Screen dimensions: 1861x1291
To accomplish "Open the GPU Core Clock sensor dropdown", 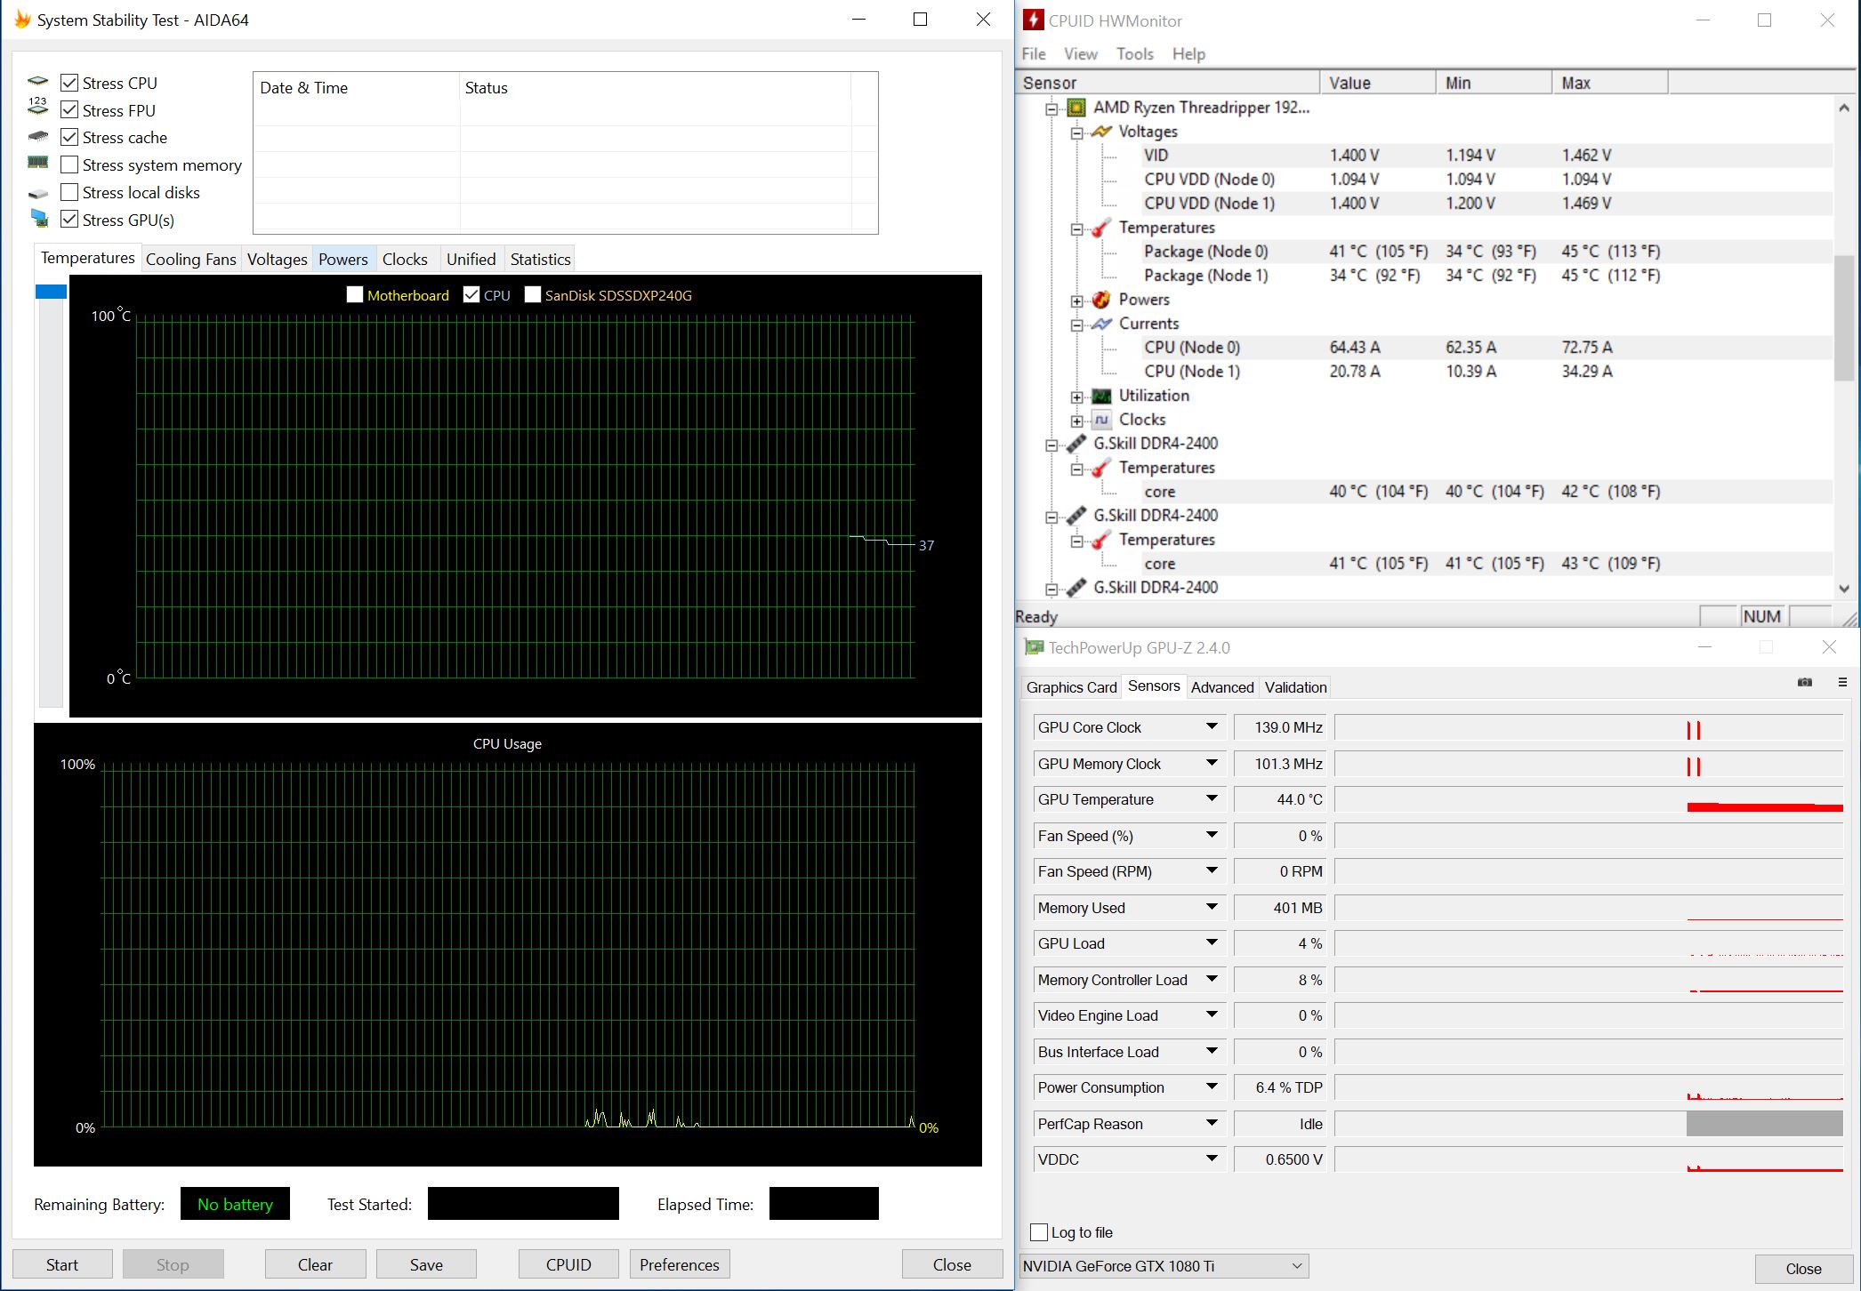I will click(x=1212, y=727).
